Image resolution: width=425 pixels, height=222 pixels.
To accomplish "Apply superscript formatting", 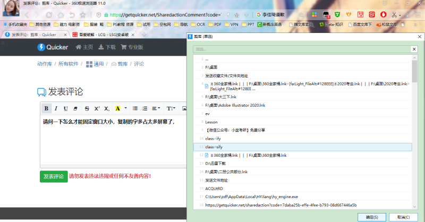I will [x=97, y=108].
